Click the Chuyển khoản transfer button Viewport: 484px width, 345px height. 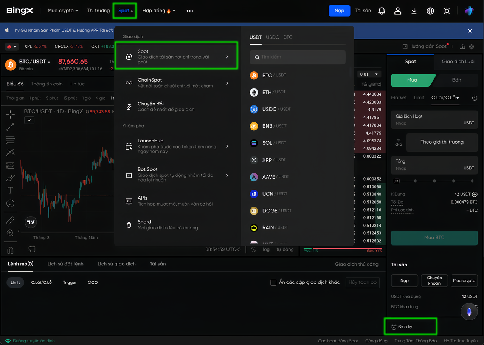pyautogui.click(x=434, y=280)
